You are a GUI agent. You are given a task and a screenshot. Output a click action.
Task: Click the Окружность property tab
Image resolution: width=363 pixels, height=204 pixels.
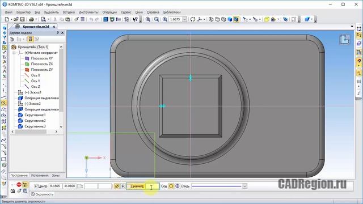pos(42,194)
